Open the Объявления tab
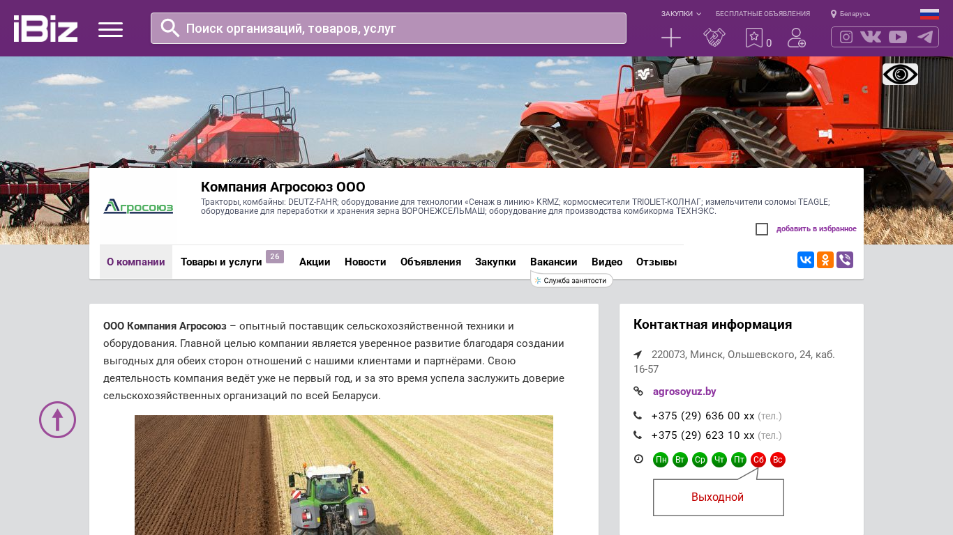The width and height of the screenshot is (953, 535). 430,262
